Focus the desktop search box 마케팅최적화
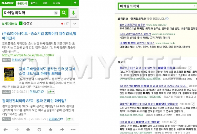This screenshot has height=134, width=197. point(155,6)
